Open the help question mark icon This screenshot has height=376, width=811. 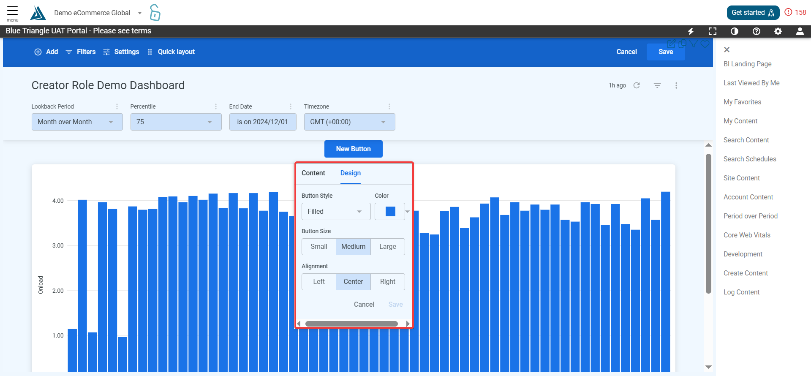click(x=757, y=31)
